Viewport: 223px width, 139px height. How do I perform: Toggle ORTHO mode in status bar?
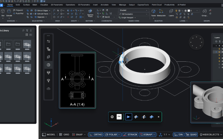[96, 135]
